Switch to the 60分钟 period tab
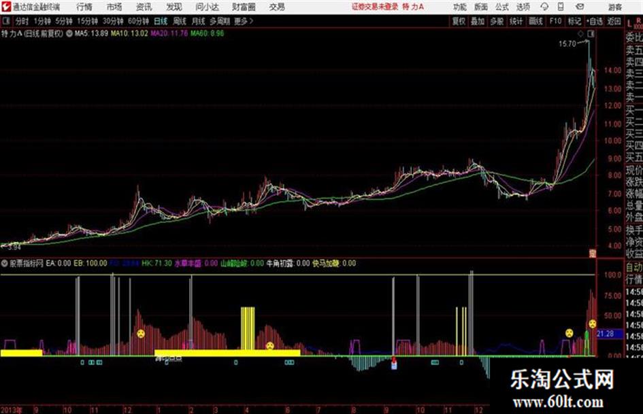The height and width of the screenshot is (414, 643). coord(139,21)
